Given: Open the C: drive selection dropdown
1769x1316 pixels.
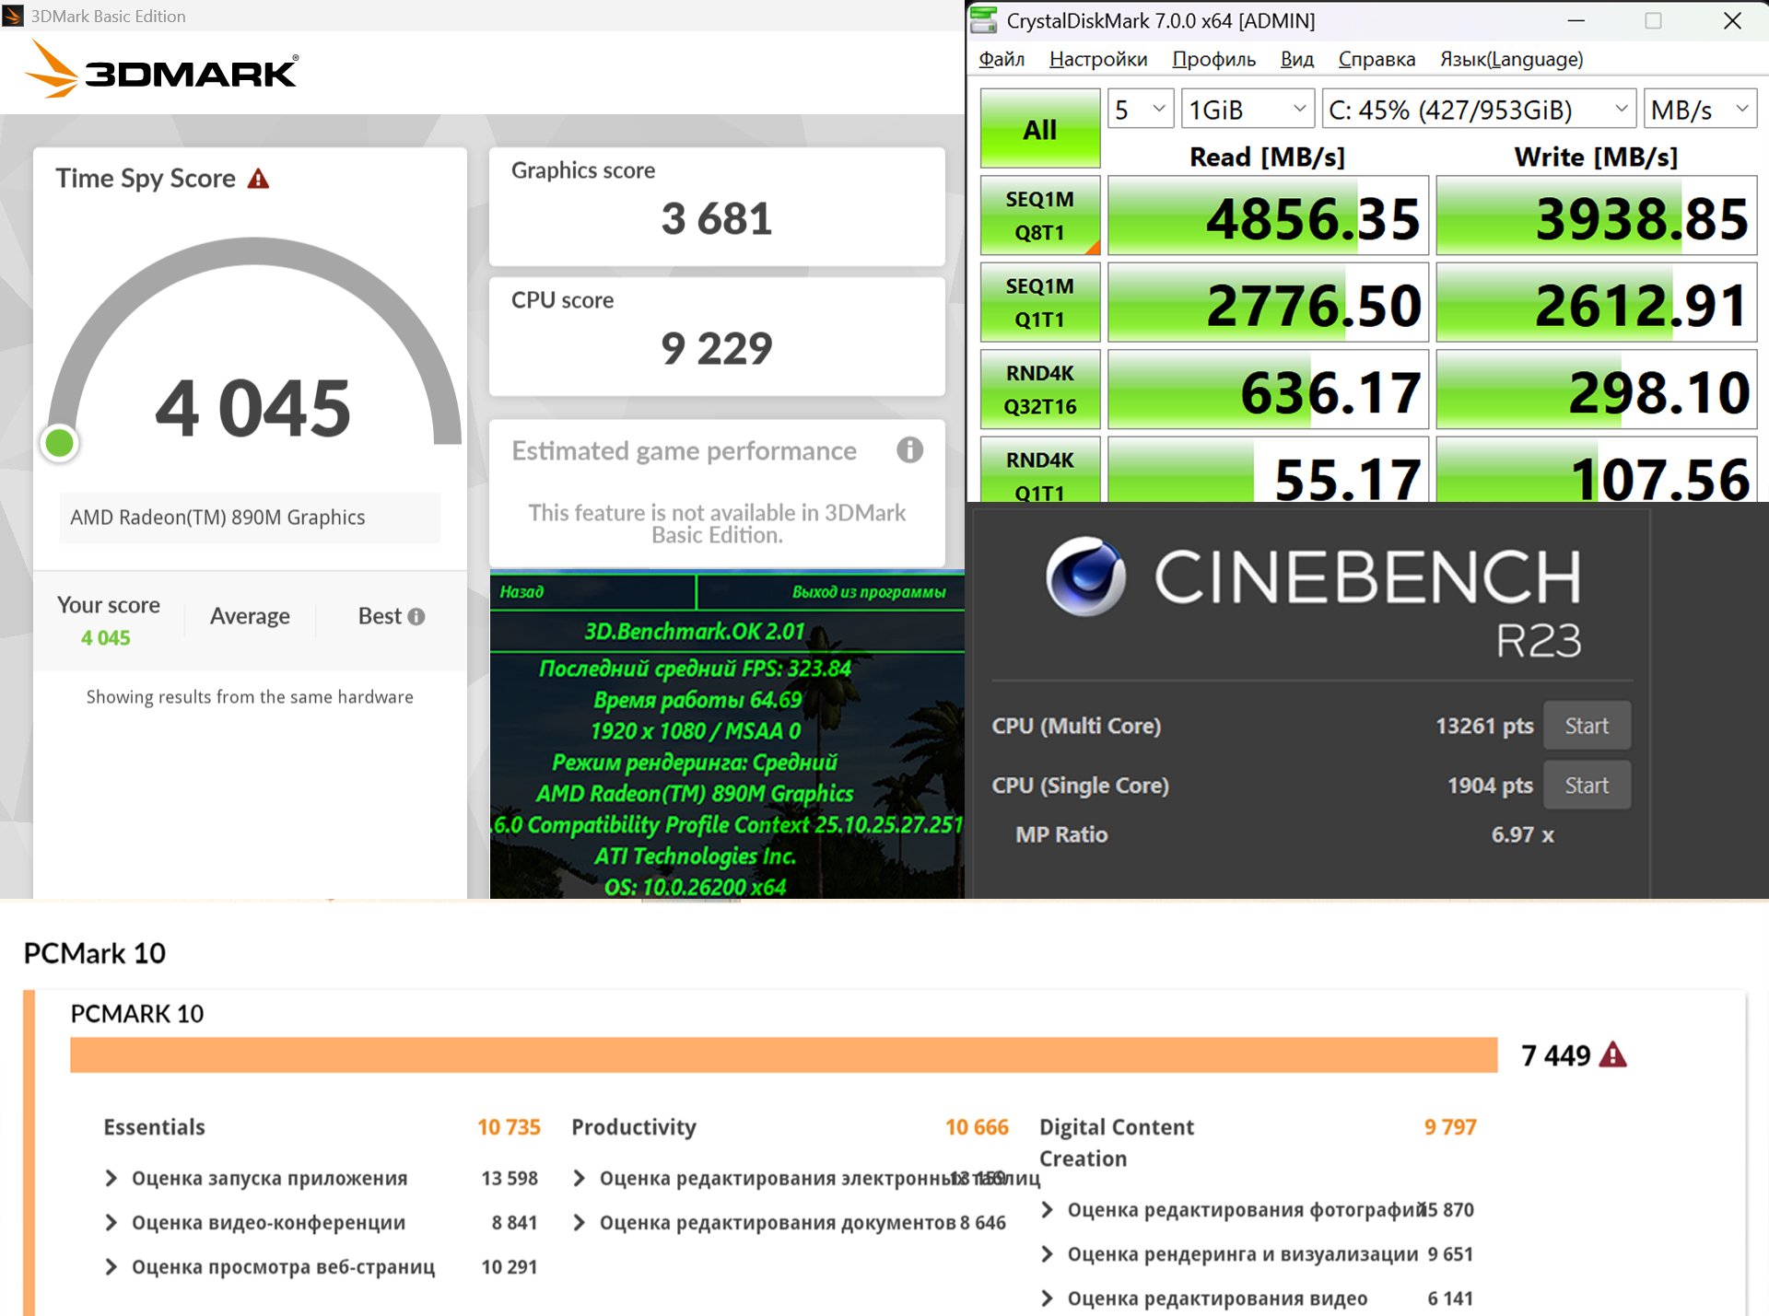Looking at the screenshot, I should tap(1478, 110).
